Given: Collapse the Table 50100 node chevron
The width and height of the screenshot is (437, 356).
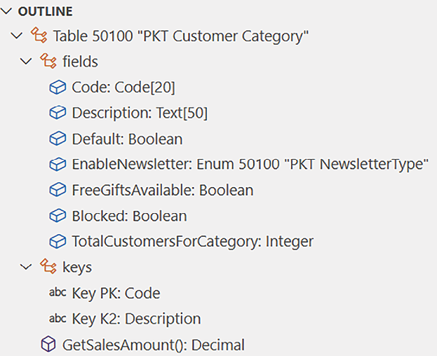Looking at the screenshot, I should (x=16, y=36).
